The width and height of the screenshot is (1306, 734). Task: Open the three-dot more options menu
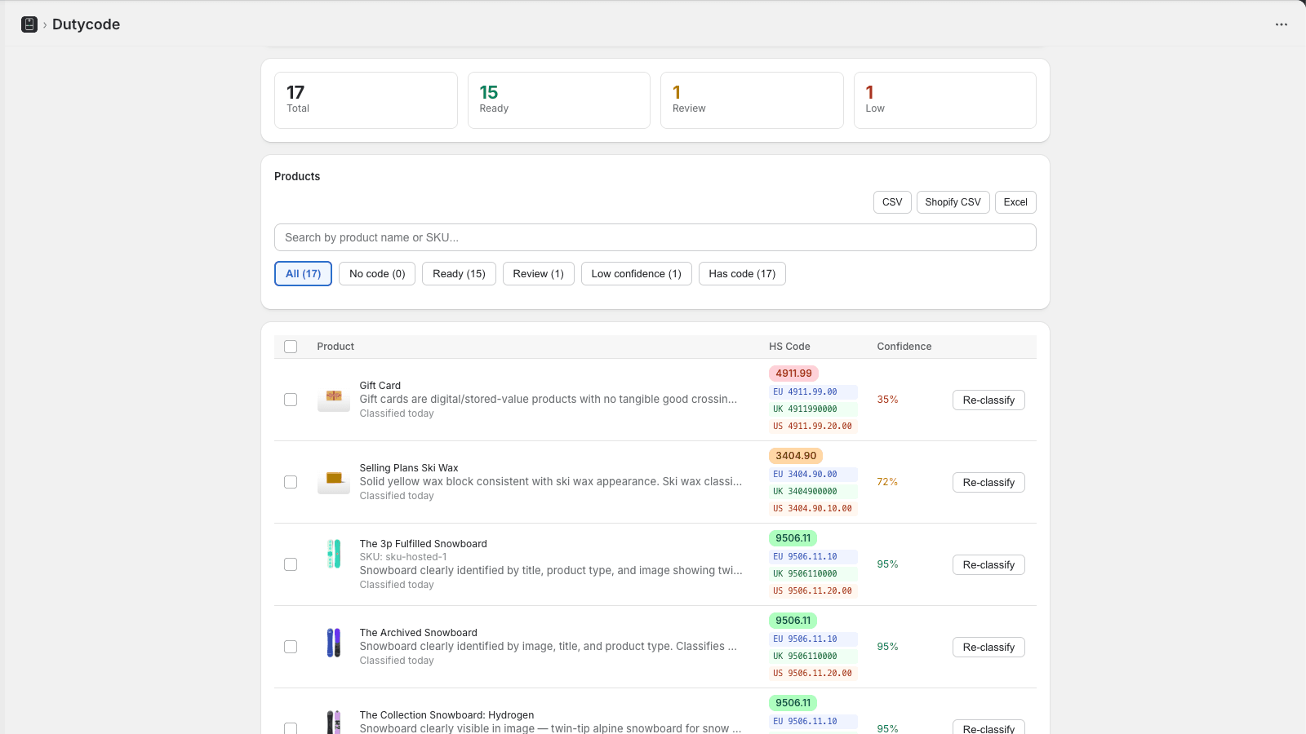1282,24
